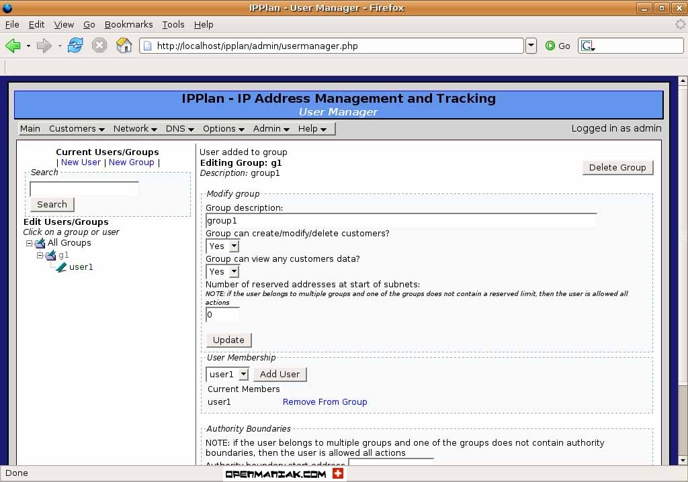Image resolution: width=688 pixels, height=482 pixels.
Task: Open the DNS menu
Action: (x=180, y=128)
